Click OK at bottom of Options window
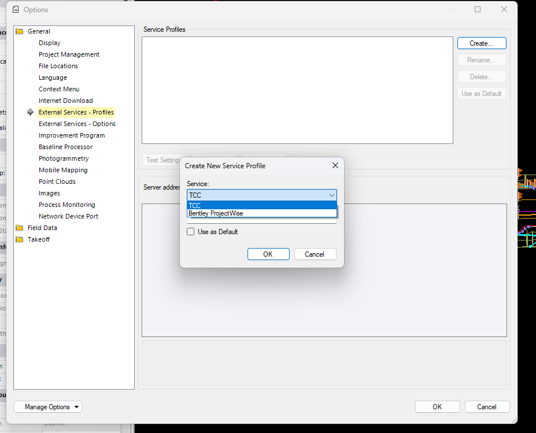 [x=437, y=406]
